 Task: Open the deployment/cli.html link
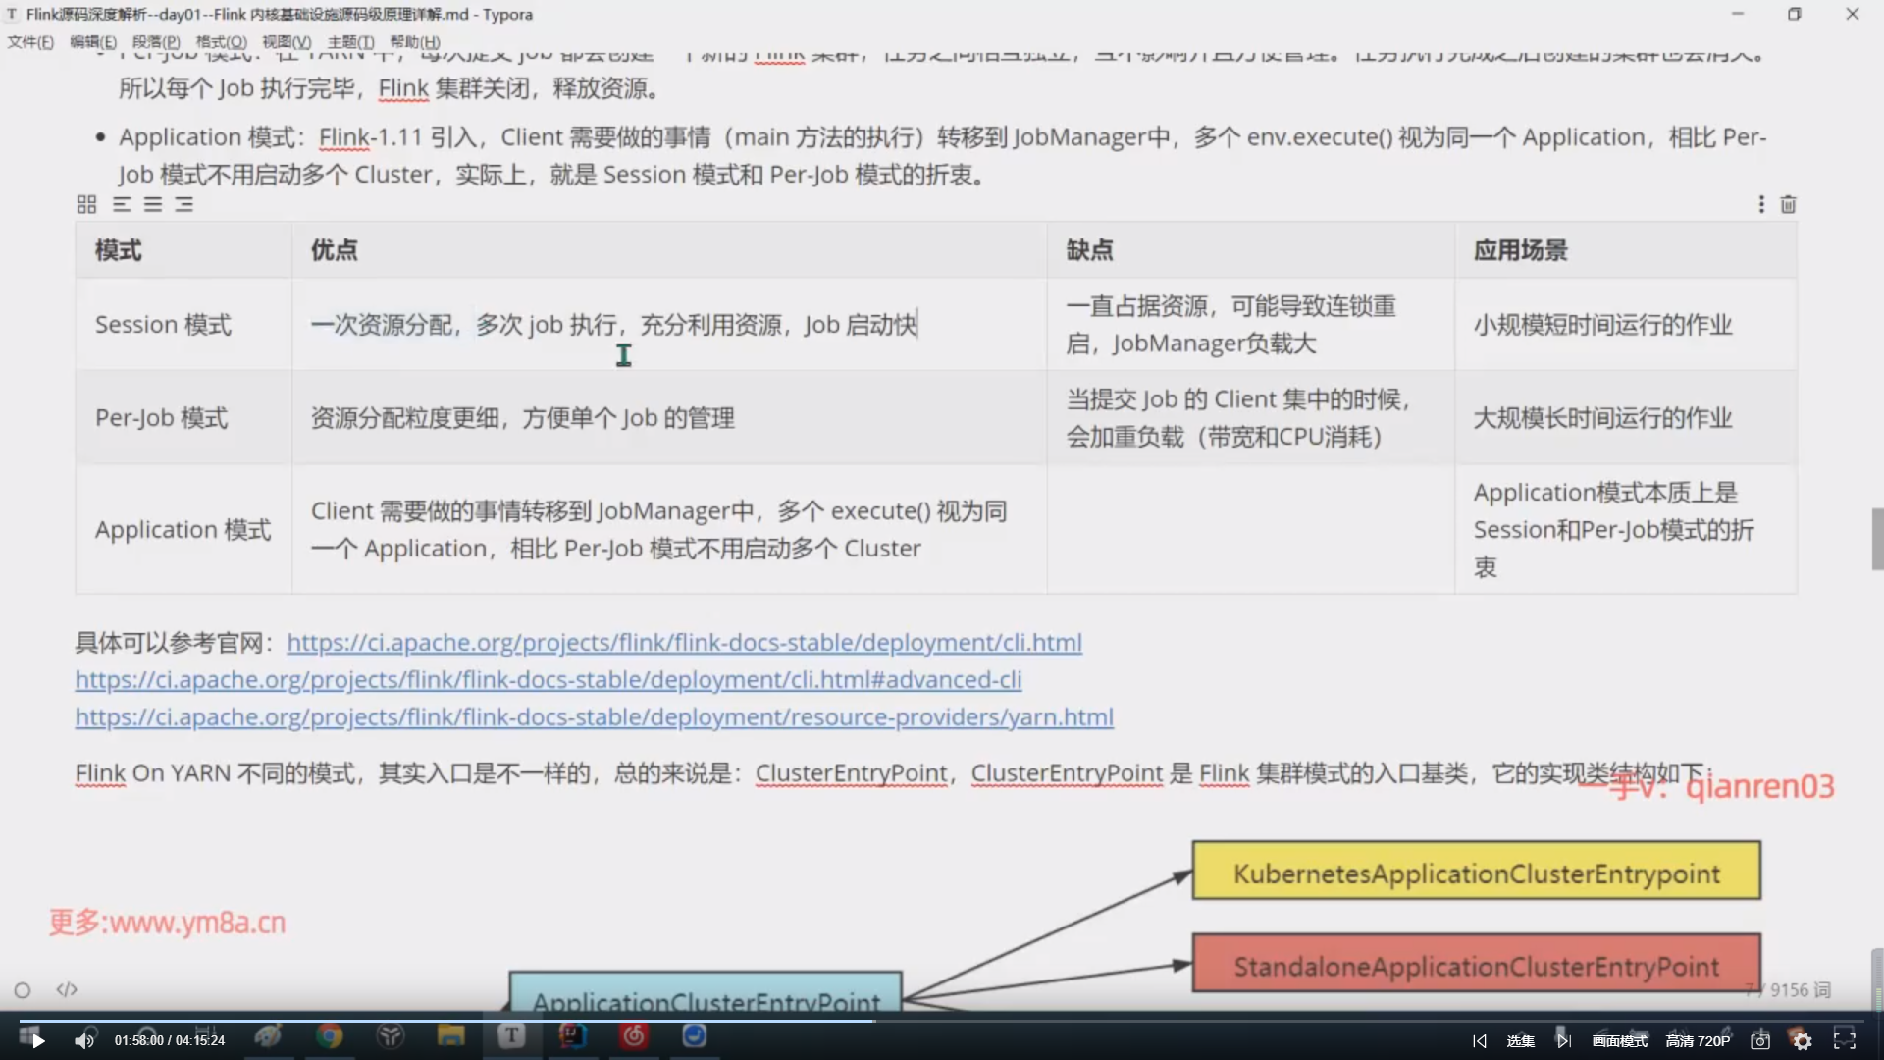point(684,642)
